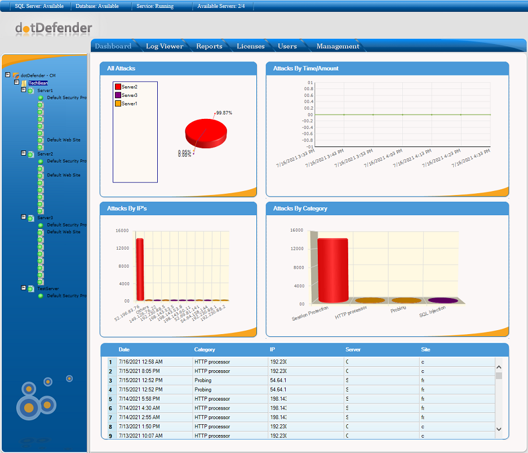The width and height of the screenshot is (528, 453).
Task: Open the Reports tab
Action: 209,46
